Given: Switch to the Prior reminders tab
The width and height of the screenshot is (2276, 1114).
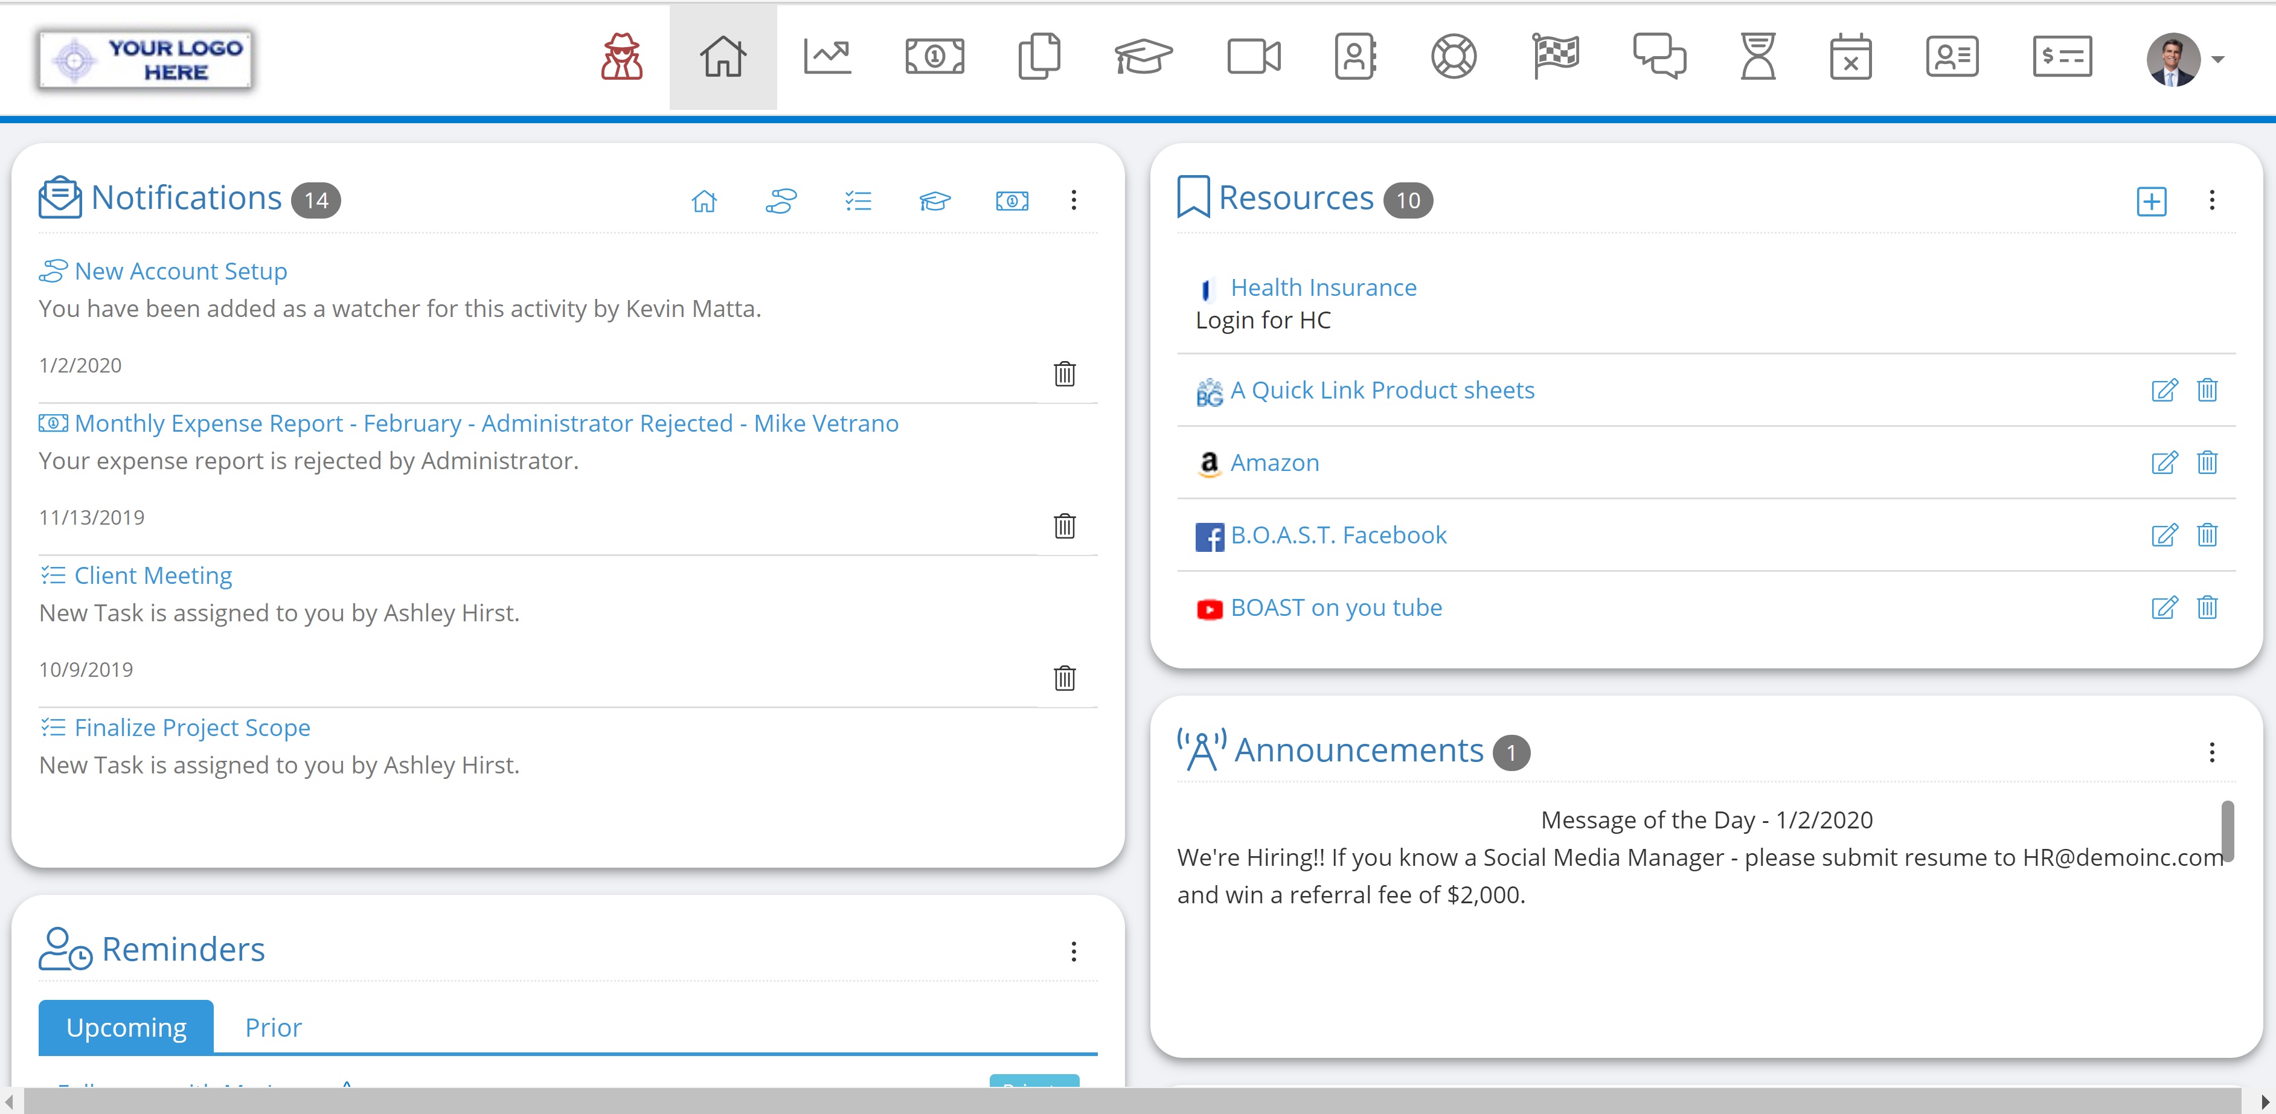Looking at the screenshot, I should [273, 1028].
